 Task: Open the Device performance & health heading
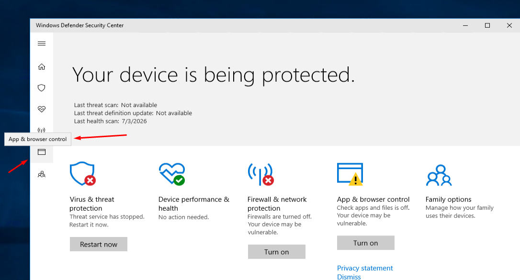point(193,204)
